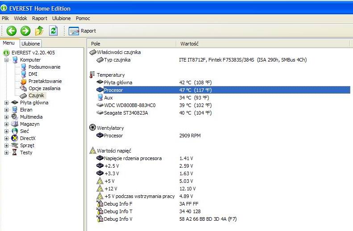Open Podsumowanie page
This screenshot has height=231, width=353.
pos(44,67)
